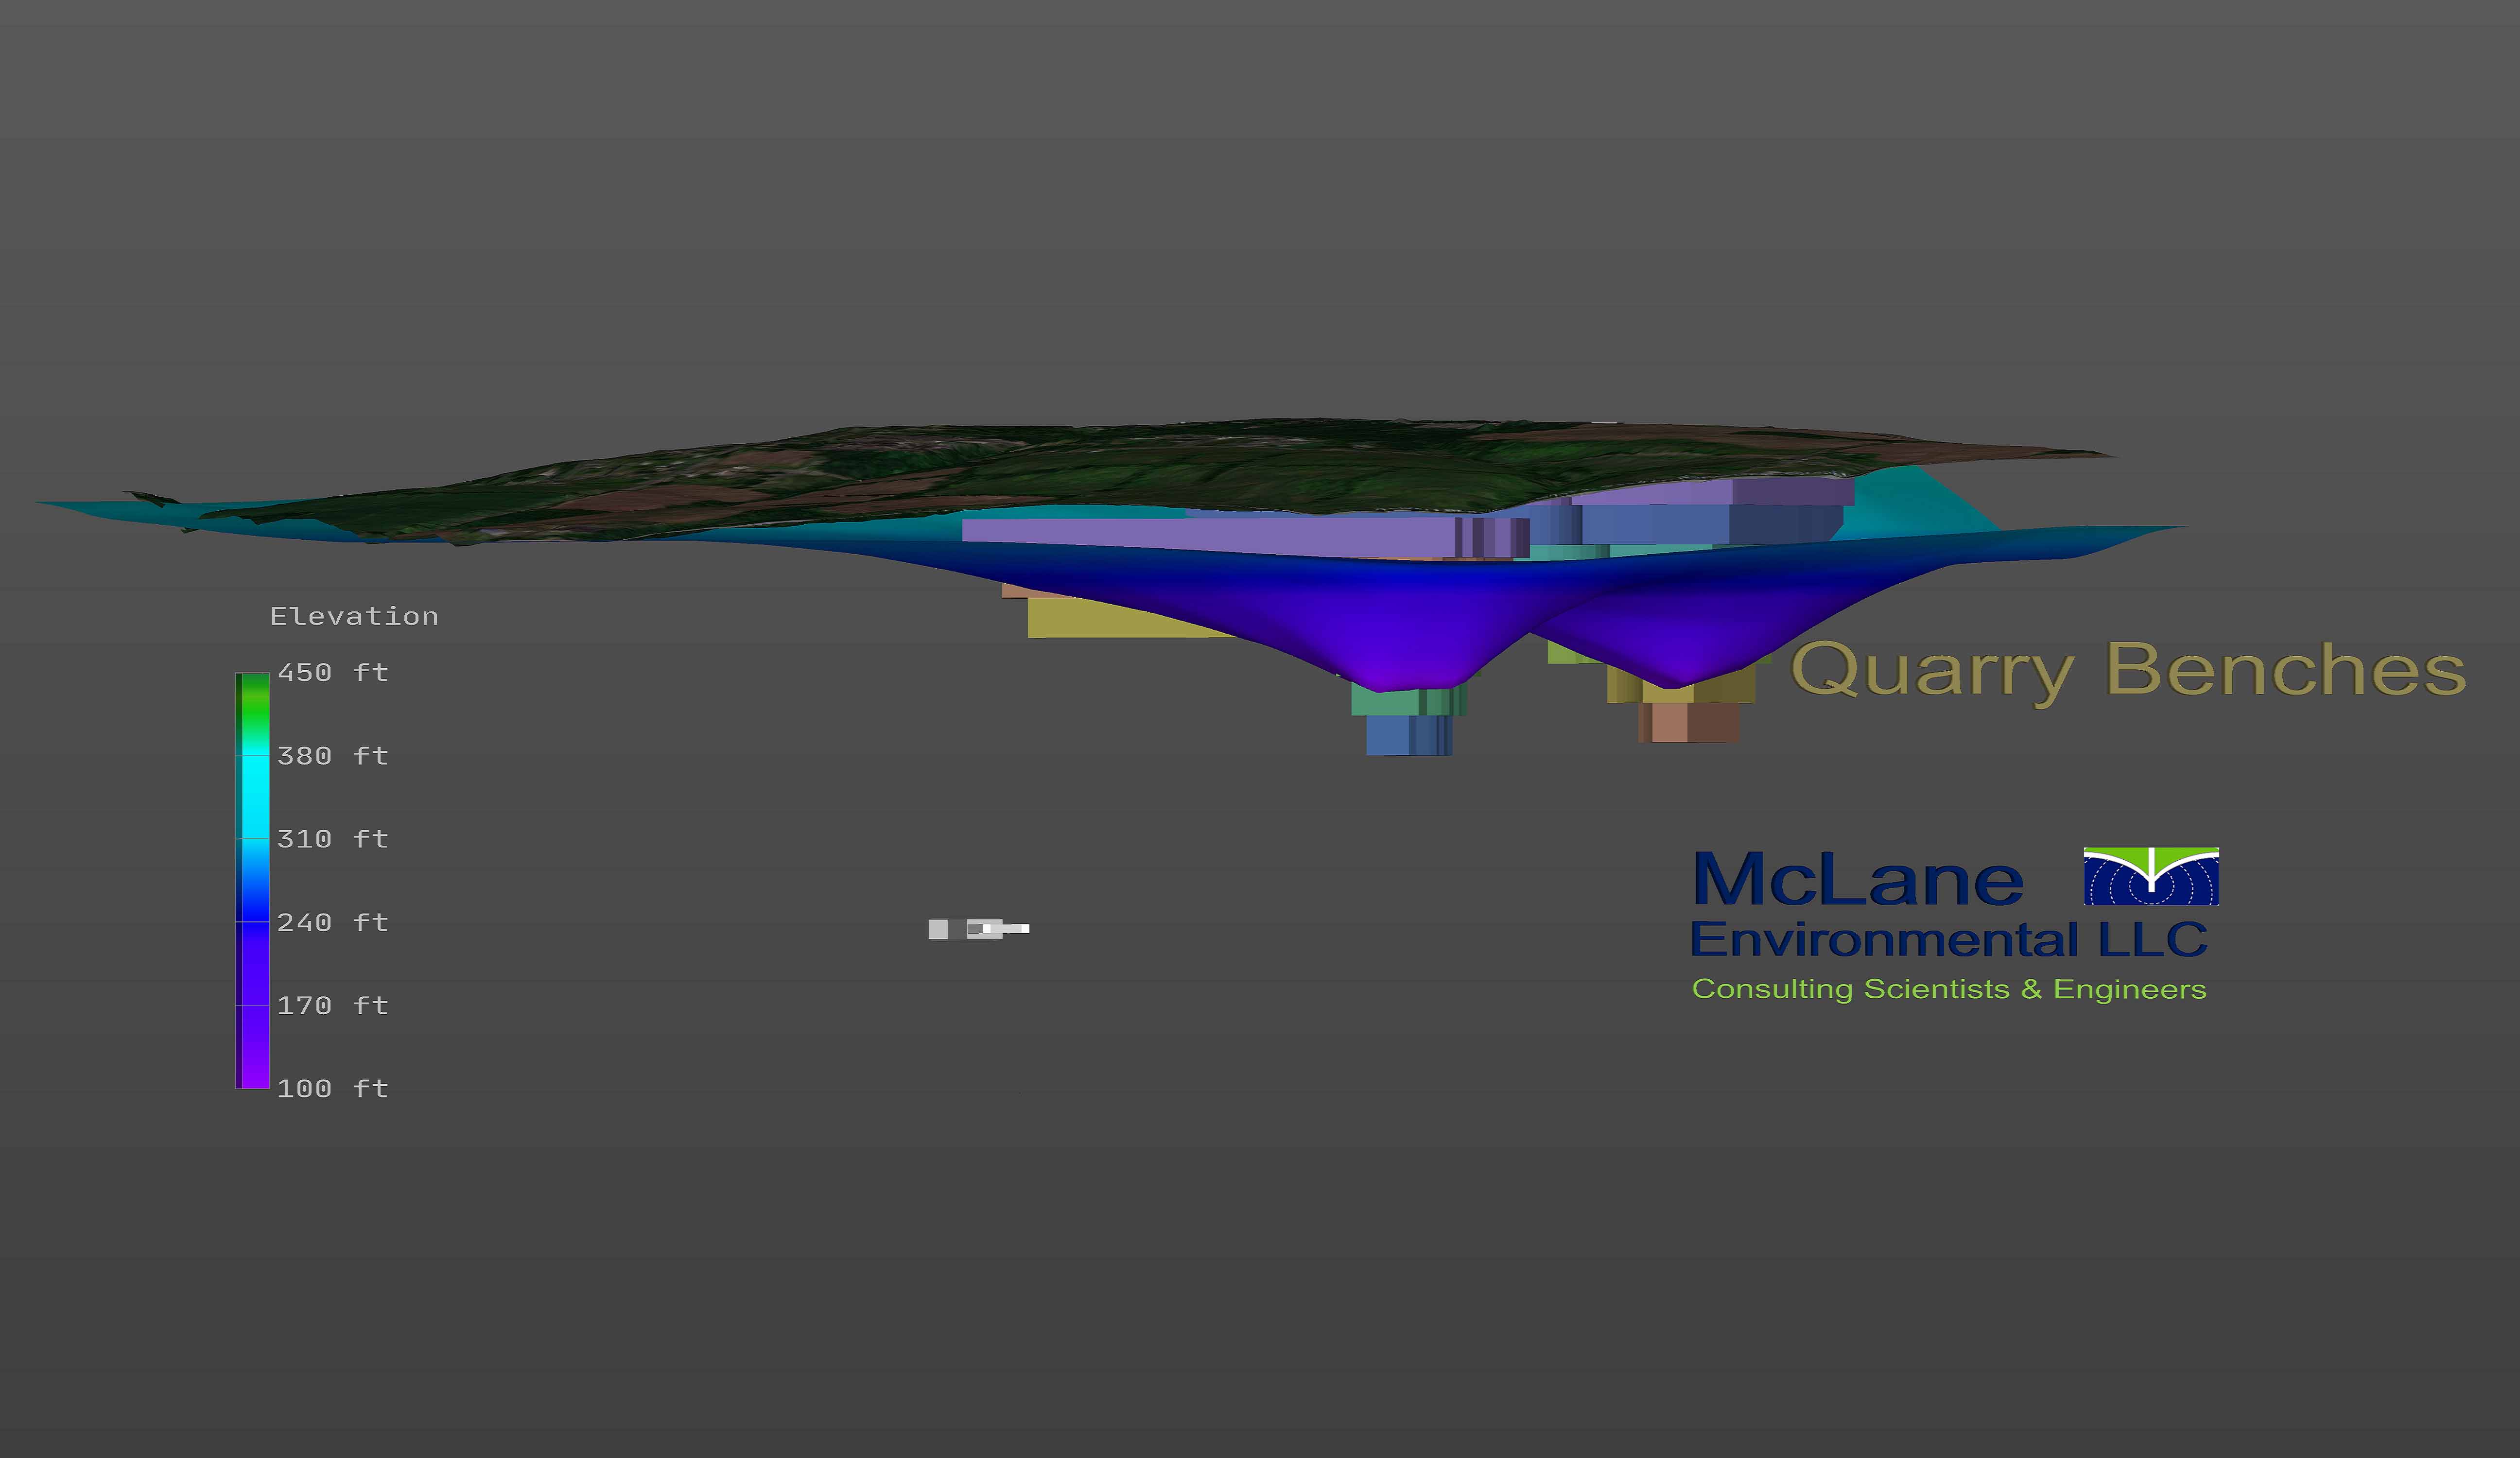Click the lowest blue bench block under left pit
The width and height of the screenshot is (2520, 1458).
point(1409,735)
